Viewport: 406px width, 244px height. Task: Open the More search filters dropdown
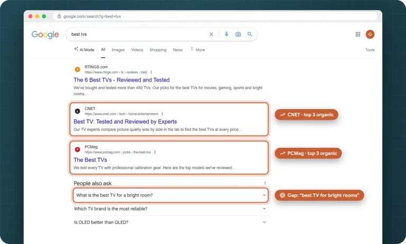coord(198,50)
